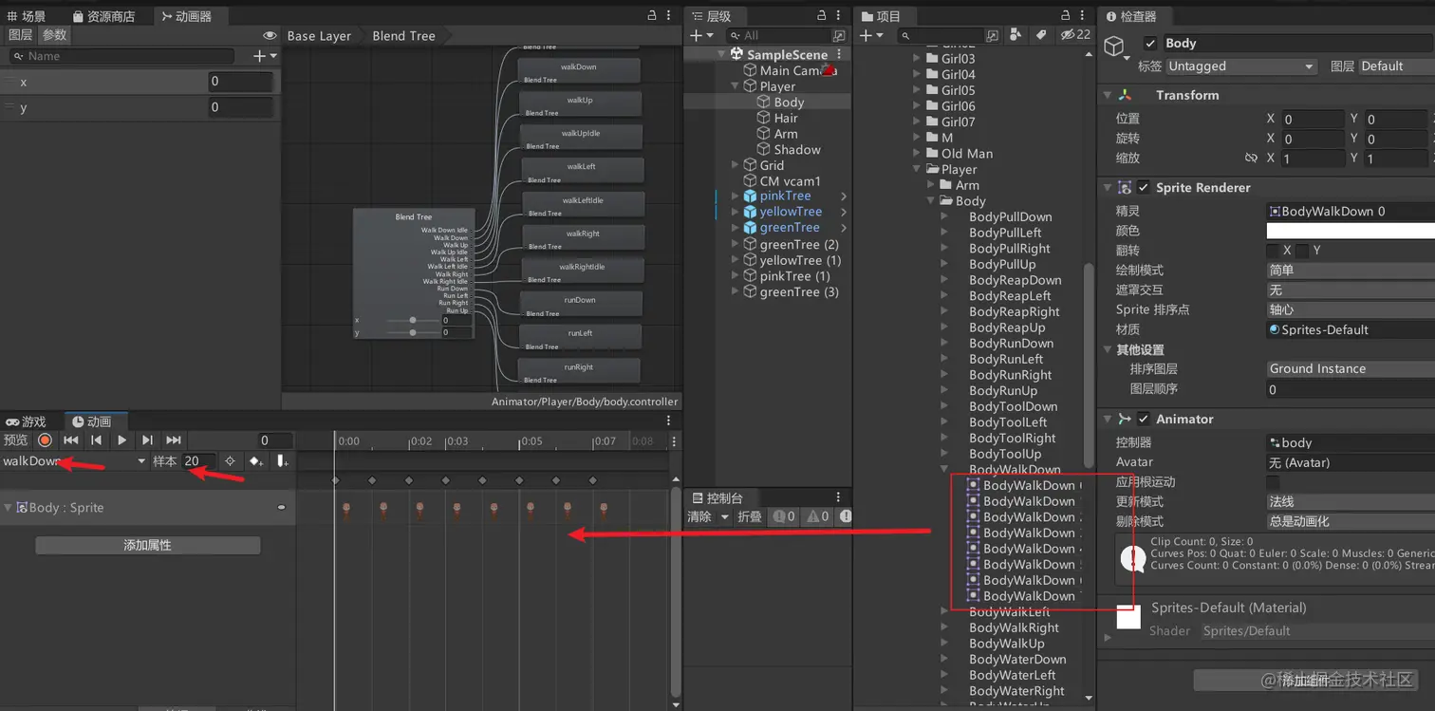Select the 参数 tab in Animator
1435x711 pixels.
pos(55,35)
